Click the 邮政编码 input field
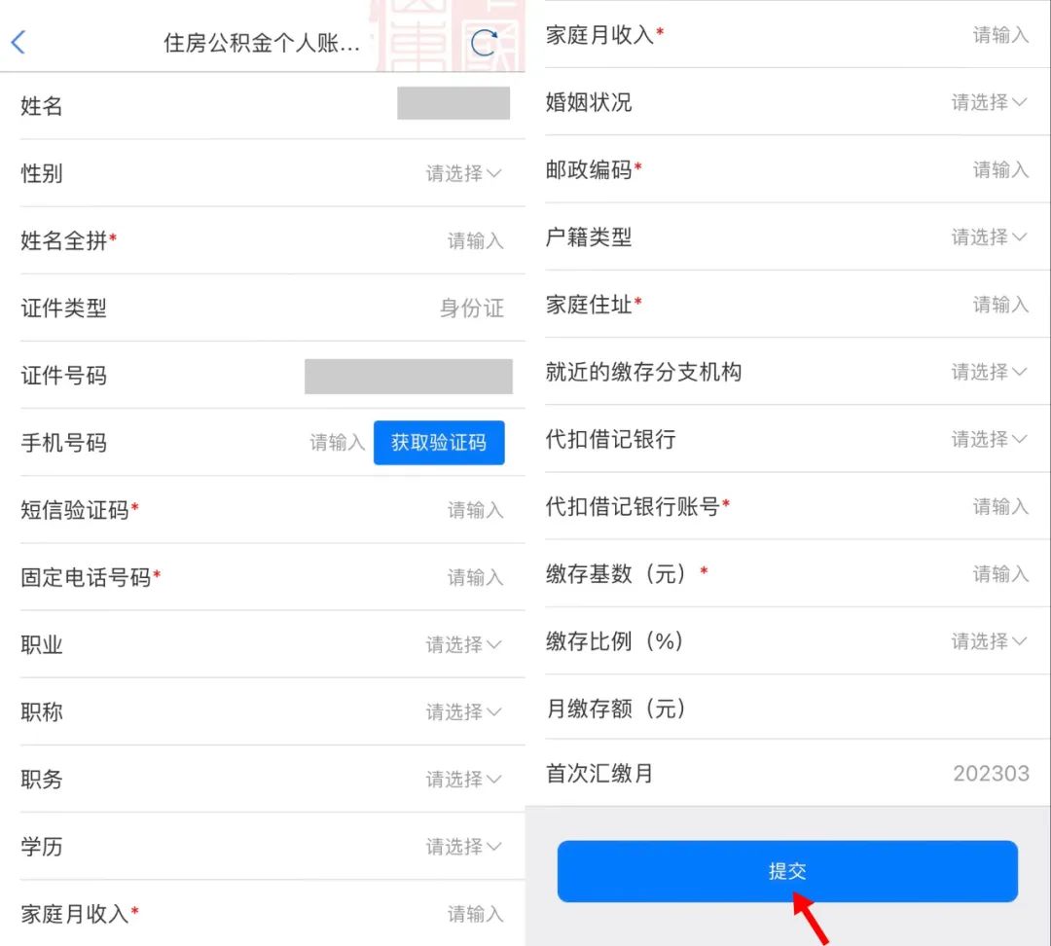Viewport: 1051px width, 946px height. [x=1000, y=169]
